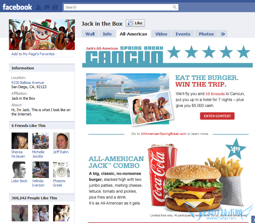This screenshot has height=223, width=255.
Task: Click the Phoenix Greek name link
Action: tap(59, 183)
